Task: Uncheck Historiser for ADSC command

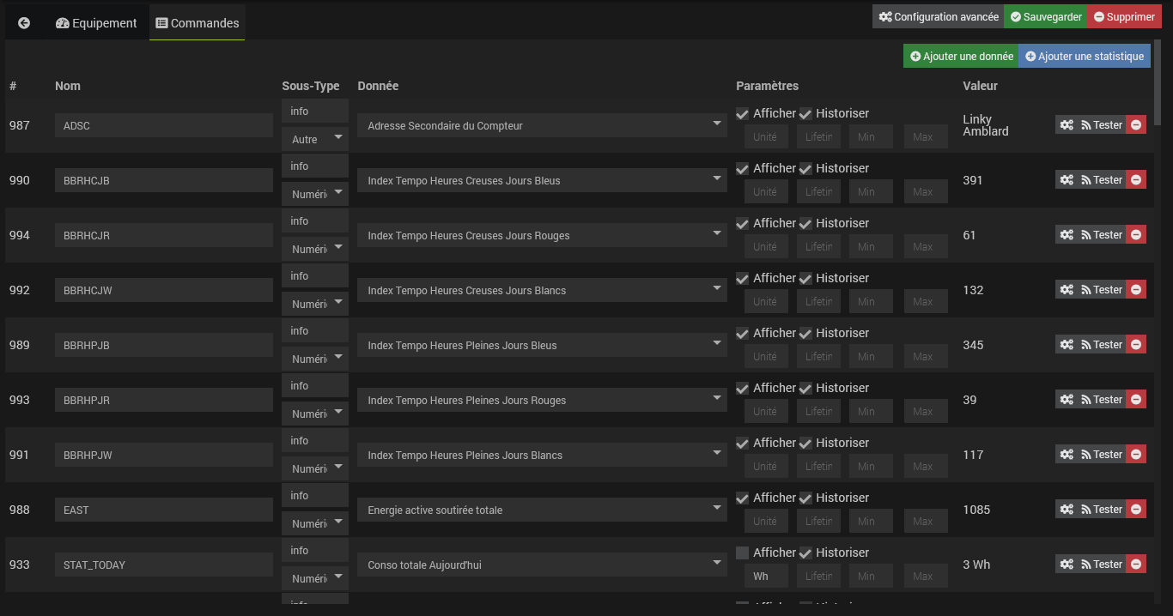Action: pos(805,114)
